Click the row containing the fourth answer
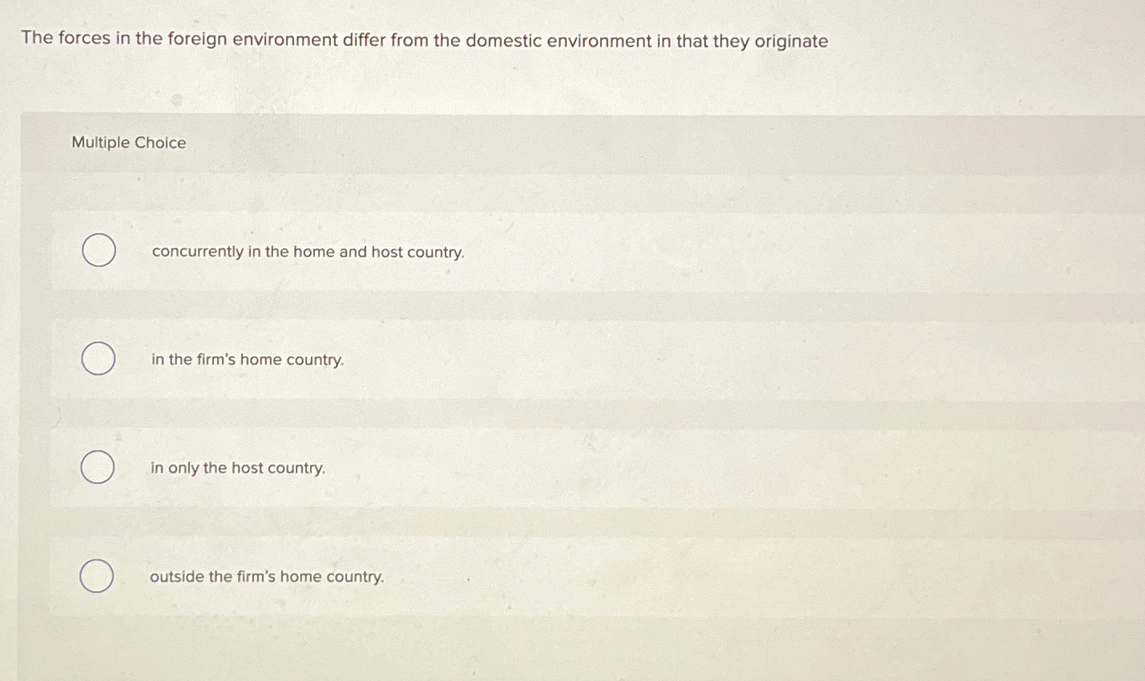The image size is (1145, 681). coord(561,576)
